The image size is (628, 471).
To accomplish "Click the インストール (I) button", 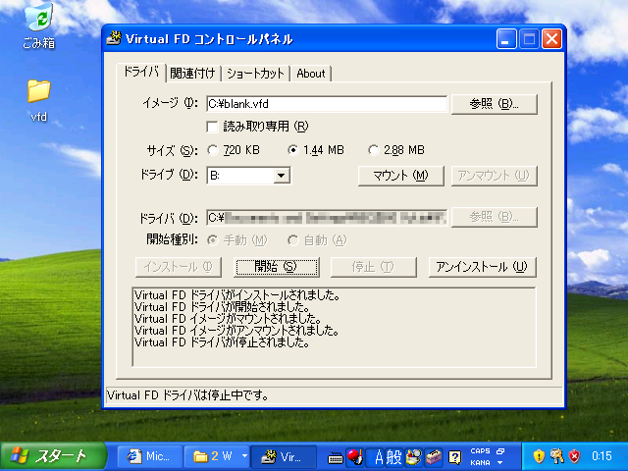I will pos(179,267).
